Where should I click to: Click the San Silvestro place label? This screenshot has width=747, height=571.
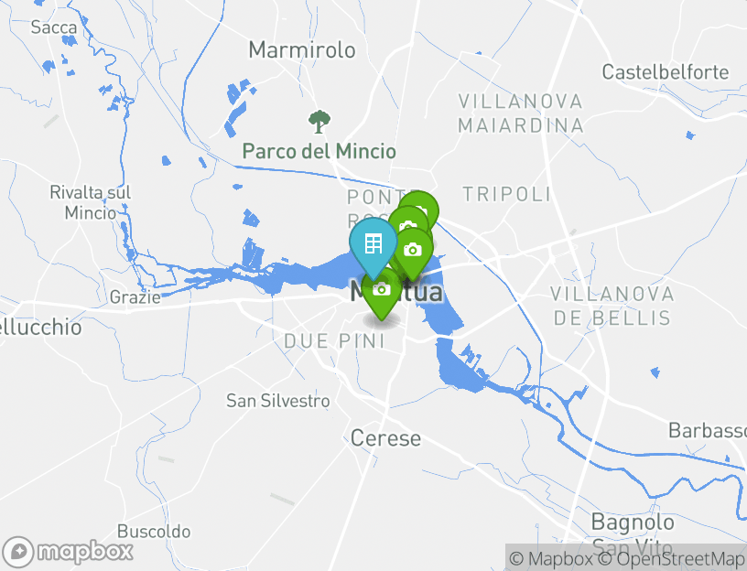coord(277,401)
